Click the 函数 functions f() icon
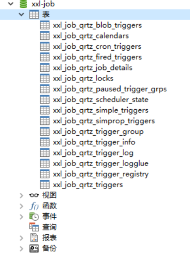This screenshot has width=190, height=254. [x=34, y=206]
